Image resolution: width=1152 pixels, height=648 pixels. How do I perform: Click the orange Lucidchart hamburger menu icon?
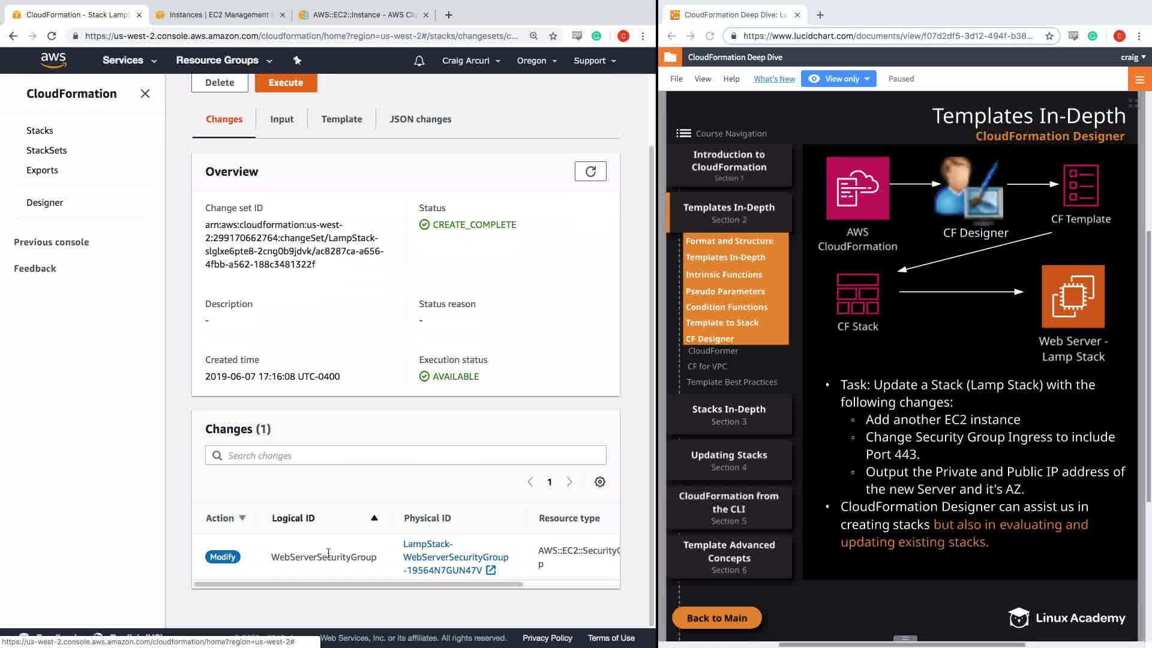pyautogui.click(x=1139, y=79)
